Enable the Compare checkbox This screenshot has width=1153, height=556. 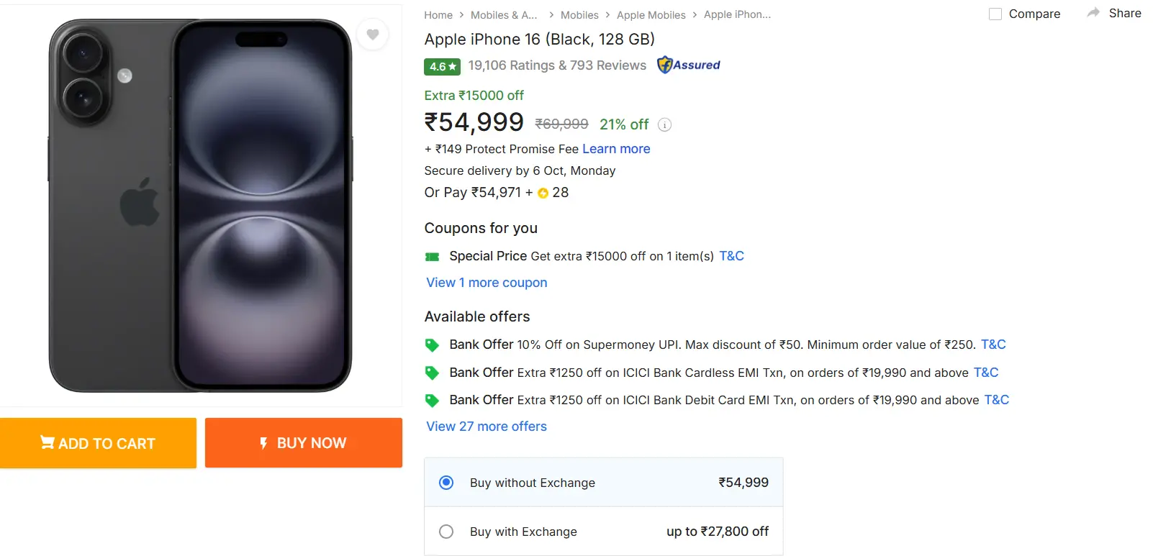coord(995,14)
